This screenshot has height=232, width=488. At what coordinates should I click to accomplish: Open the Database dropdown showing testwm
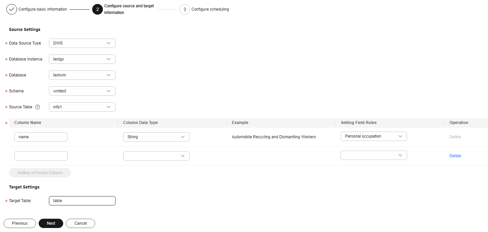(82, 75)
